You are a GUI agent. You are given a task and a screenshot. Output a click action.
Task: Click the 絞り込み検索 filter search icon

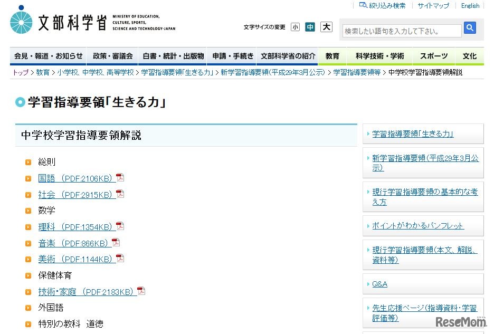tap(362, 5)
